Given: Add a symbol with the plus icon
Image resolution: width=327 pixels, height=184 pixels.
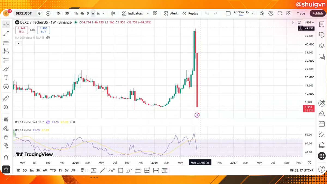Looking at the screenshot, I should click(48, 13).
